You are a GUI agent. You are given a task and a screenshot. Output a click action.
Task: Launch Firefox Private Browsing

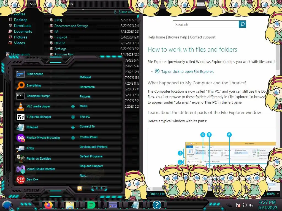coord(38,138)
